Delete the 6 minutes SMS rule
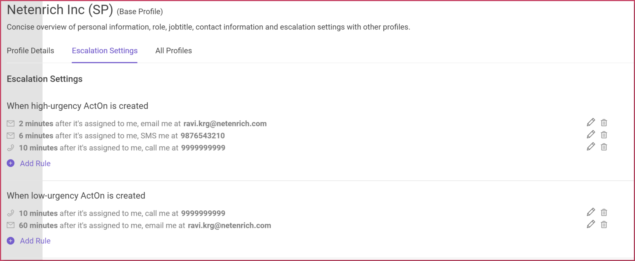 (604, 135)
